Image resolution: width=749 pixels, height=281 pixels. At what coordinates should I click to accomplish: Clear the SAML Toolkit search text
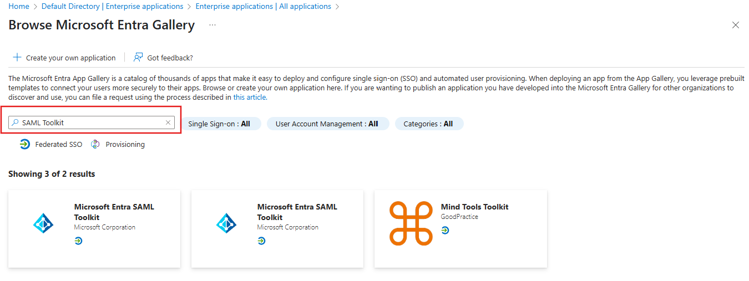(168, 122)
